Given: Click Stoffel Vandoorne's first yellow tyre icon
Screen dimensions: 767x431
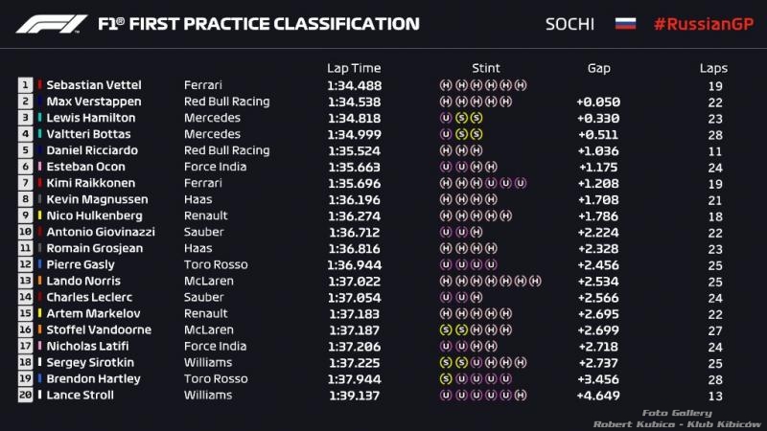Looking at the screenshot, I should pos(445,329).
